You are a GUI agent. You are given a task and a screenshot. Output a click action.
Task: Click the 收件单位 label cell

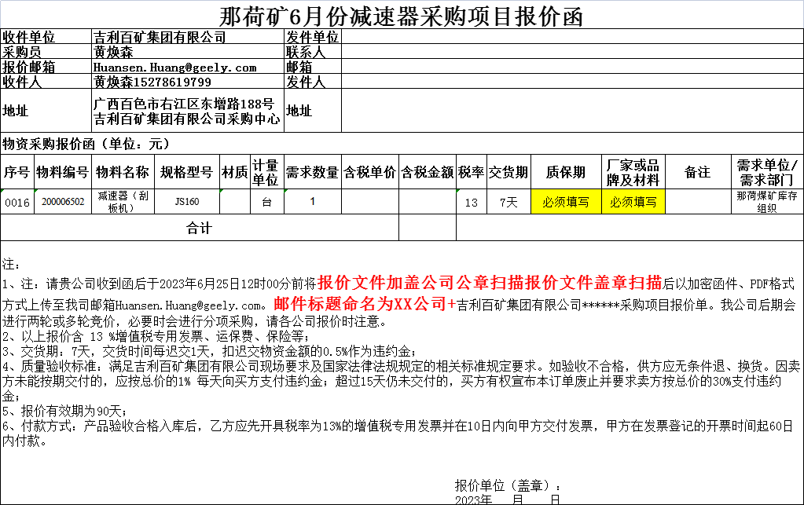(x=46, y=37)
